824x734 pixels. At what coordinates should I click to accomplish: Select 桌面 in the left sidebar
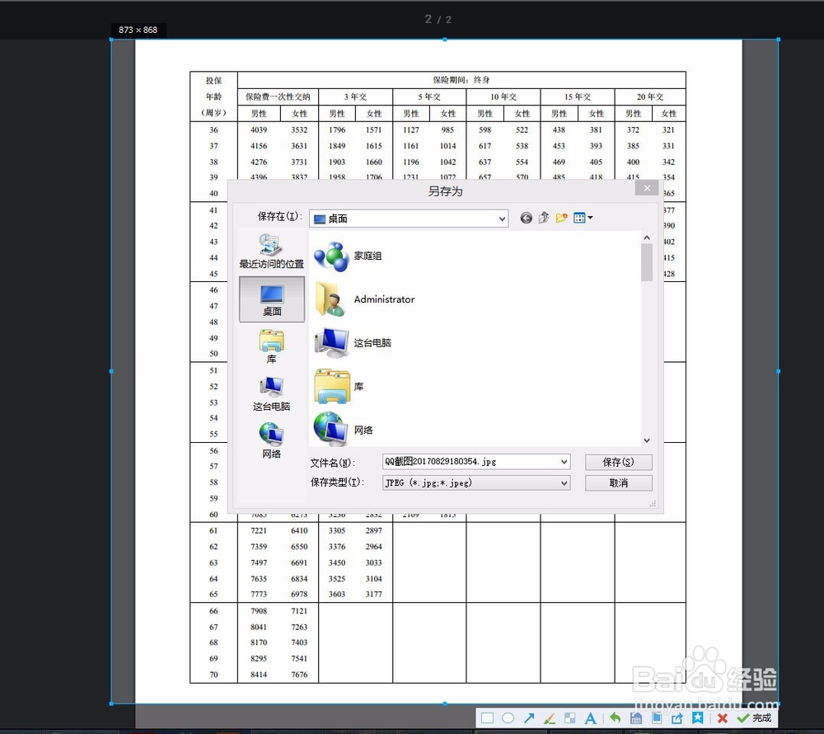pyautogui.click(x=272, y=299)
